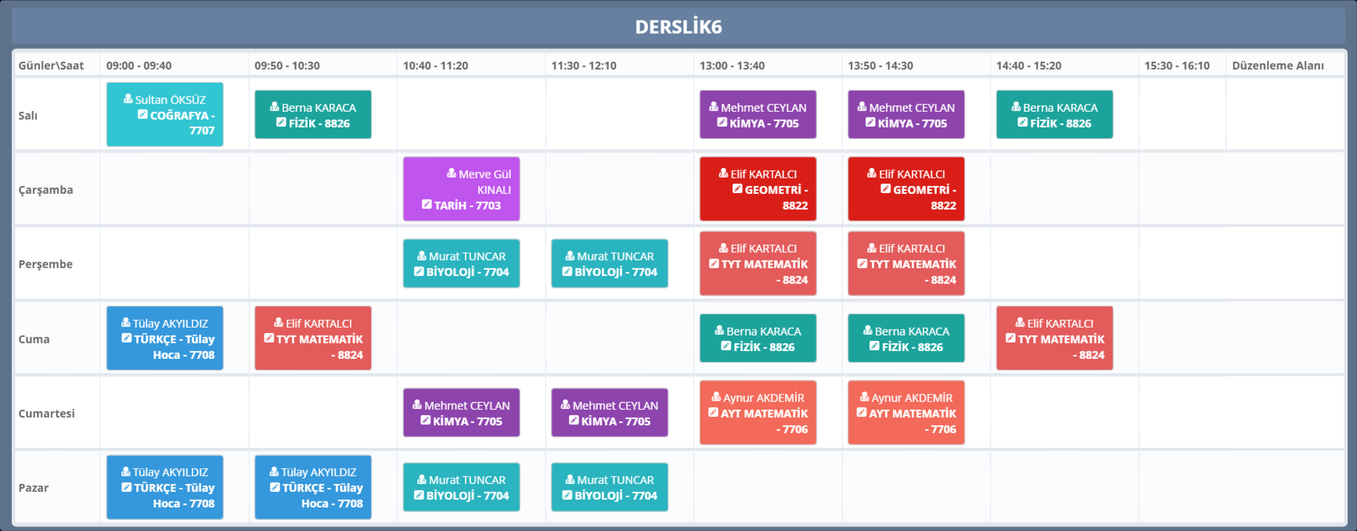
Task: Click edit icon on Çarşamba 13:00 GEOMETRİ card
Action: pos(737,188)
